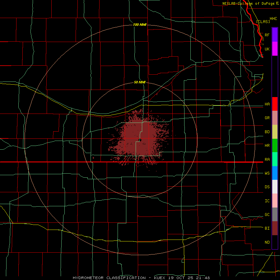The image size is (280, 280).
Task: Select the BD yellow-olive legend swatch
Action: tap(275, 132)
